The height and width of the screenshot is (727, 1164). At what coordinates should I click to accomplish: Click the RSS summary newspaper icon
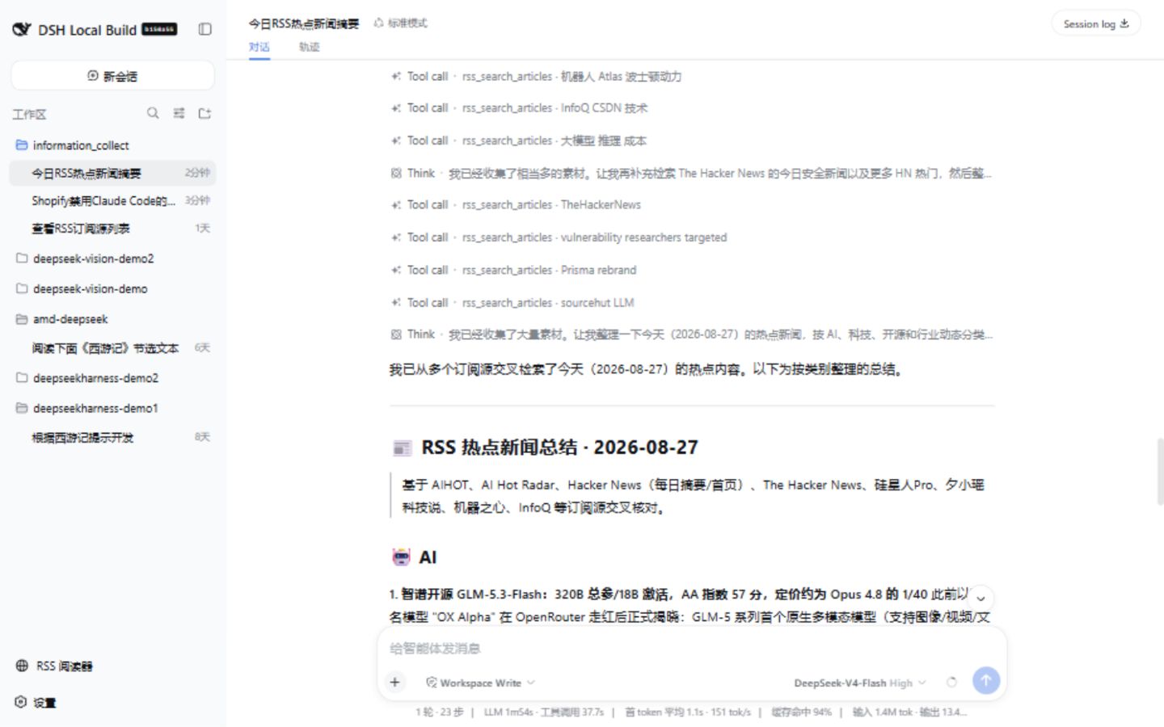[402, 448]
